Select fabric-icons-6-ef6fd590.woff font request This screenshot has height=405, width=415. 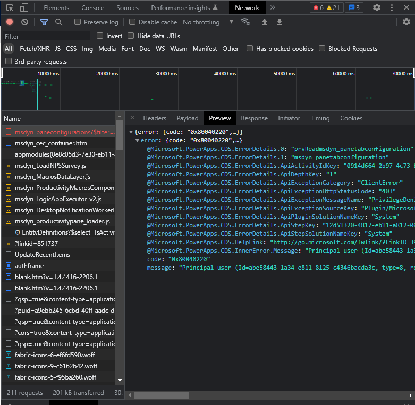58,355
